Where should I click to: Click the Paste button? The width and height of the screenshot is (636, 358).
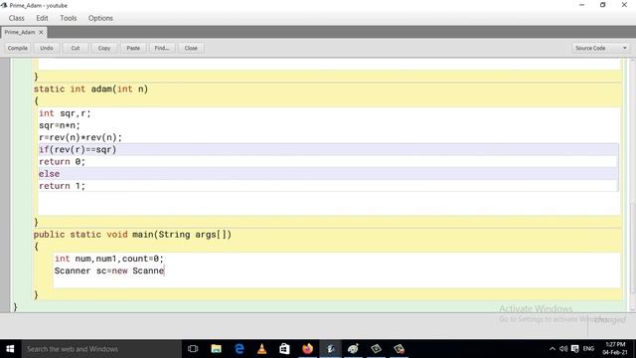coord(133,48)
